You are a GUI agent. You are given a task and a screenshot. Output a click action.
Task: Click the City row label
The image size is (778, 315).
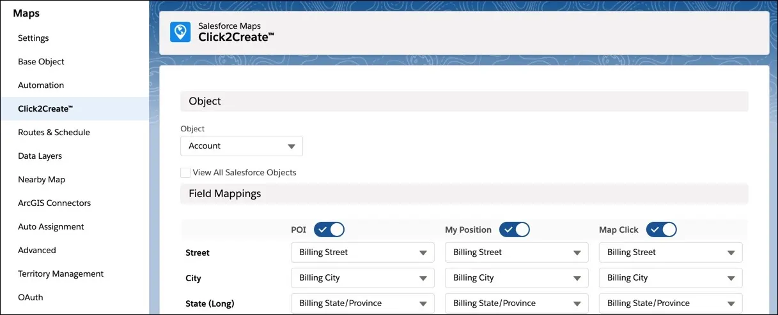point(193,279)
